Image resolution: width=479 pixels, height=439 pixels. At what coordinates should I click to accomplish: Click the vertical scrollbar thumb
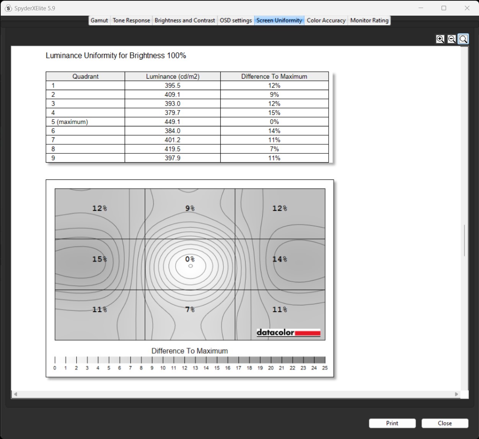[x=464, y=240]
